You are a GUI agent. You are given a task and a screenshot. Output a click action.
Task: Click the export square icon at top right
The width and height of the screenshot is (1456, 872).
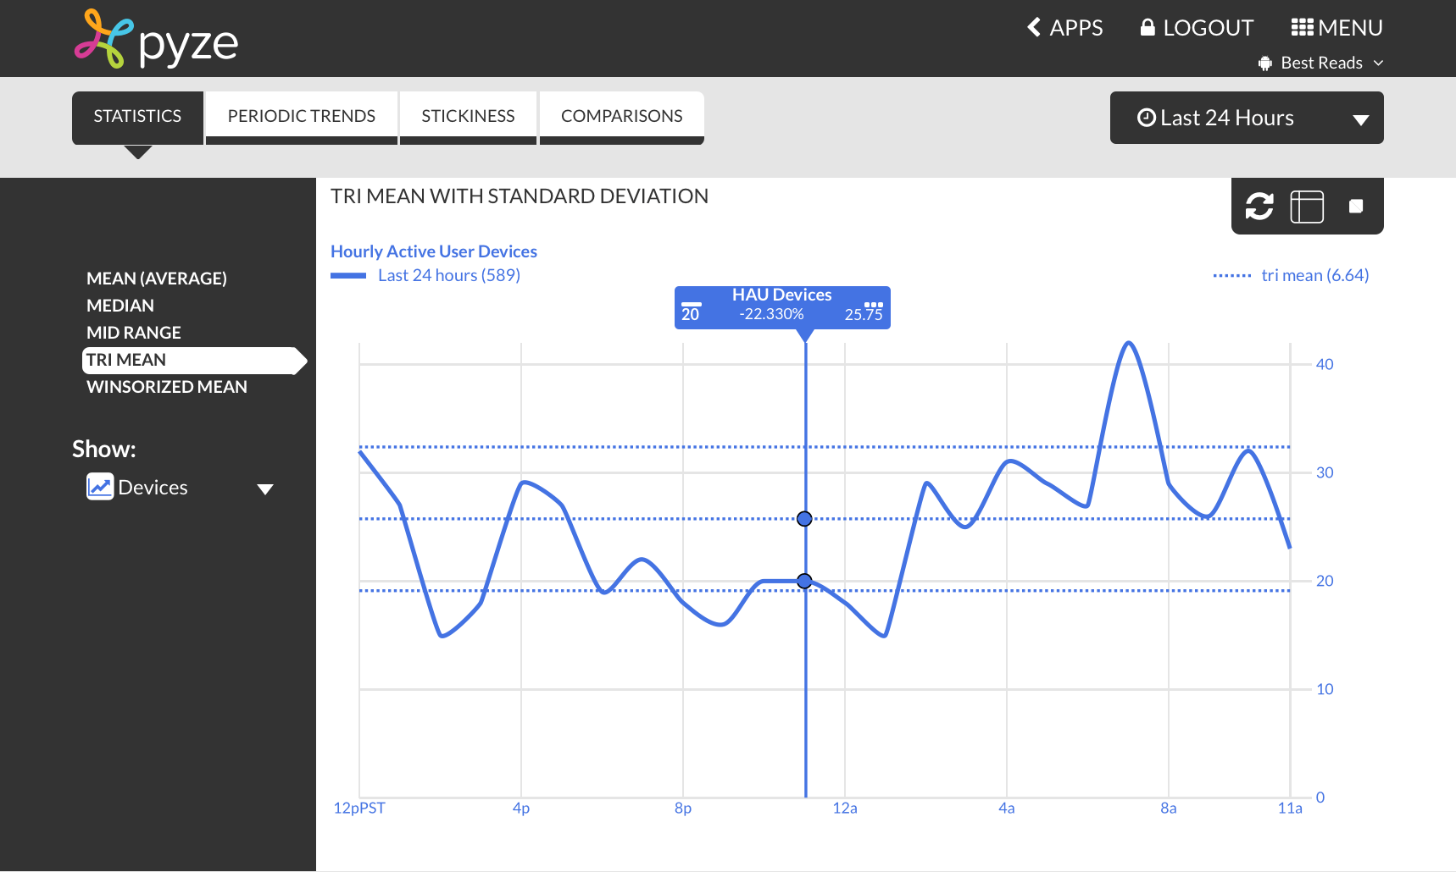[1356, 205]
